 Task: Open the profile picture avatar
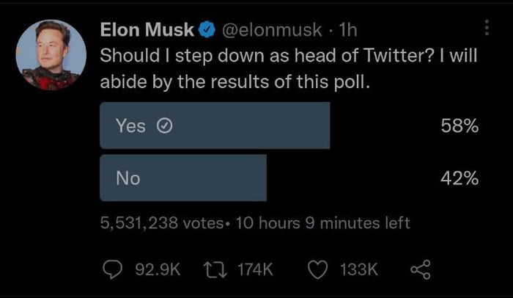pos(51,55)
